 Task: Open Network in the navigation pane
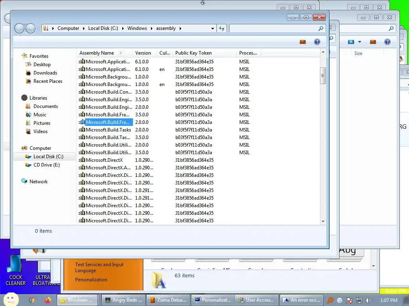coord(39,182)
